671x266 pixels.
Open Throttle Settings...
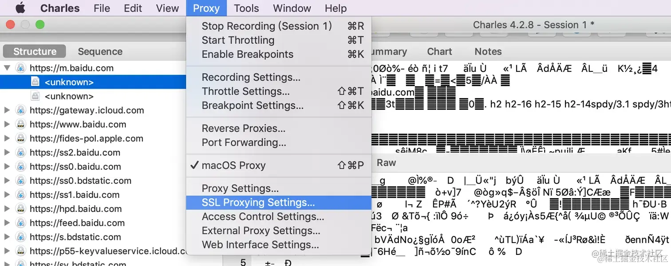279,91
